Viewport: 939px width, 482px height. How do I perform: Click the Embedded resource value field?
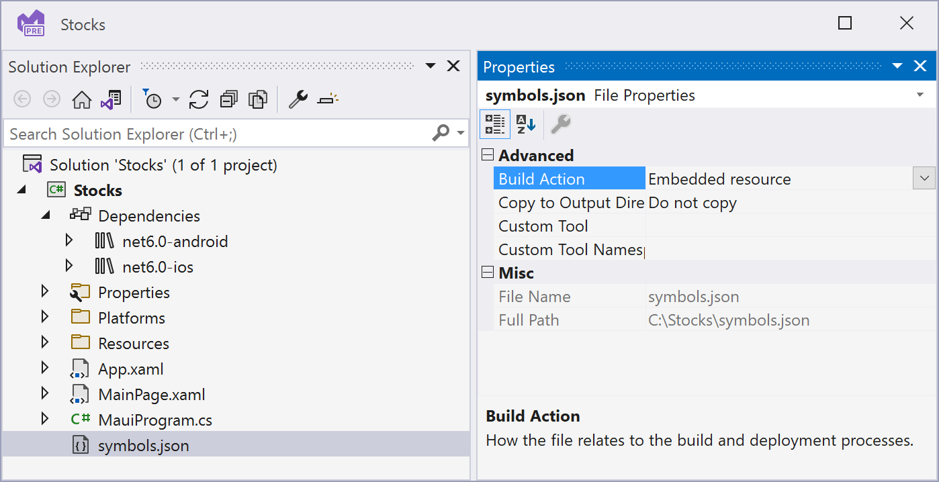[778, 179]
